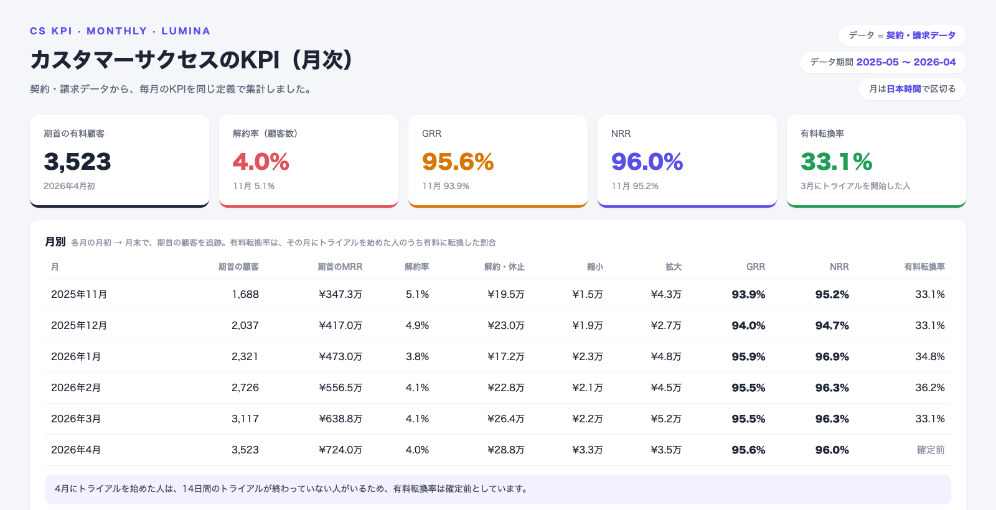Viewport: 996px width, 510px height.
Task: Click the "期首のMRR" column header
Action: coord(340,267)
